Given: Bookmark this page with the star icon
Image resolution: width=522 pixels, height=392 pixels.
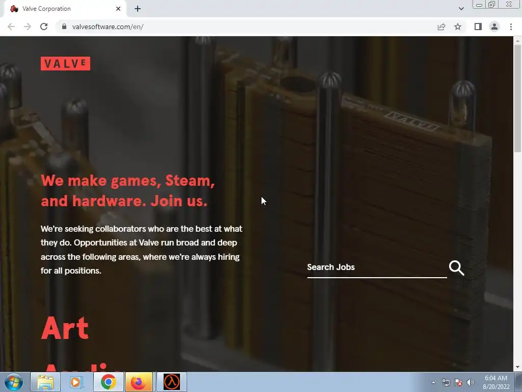Looking at the screenshot, I should coord(458,27).
